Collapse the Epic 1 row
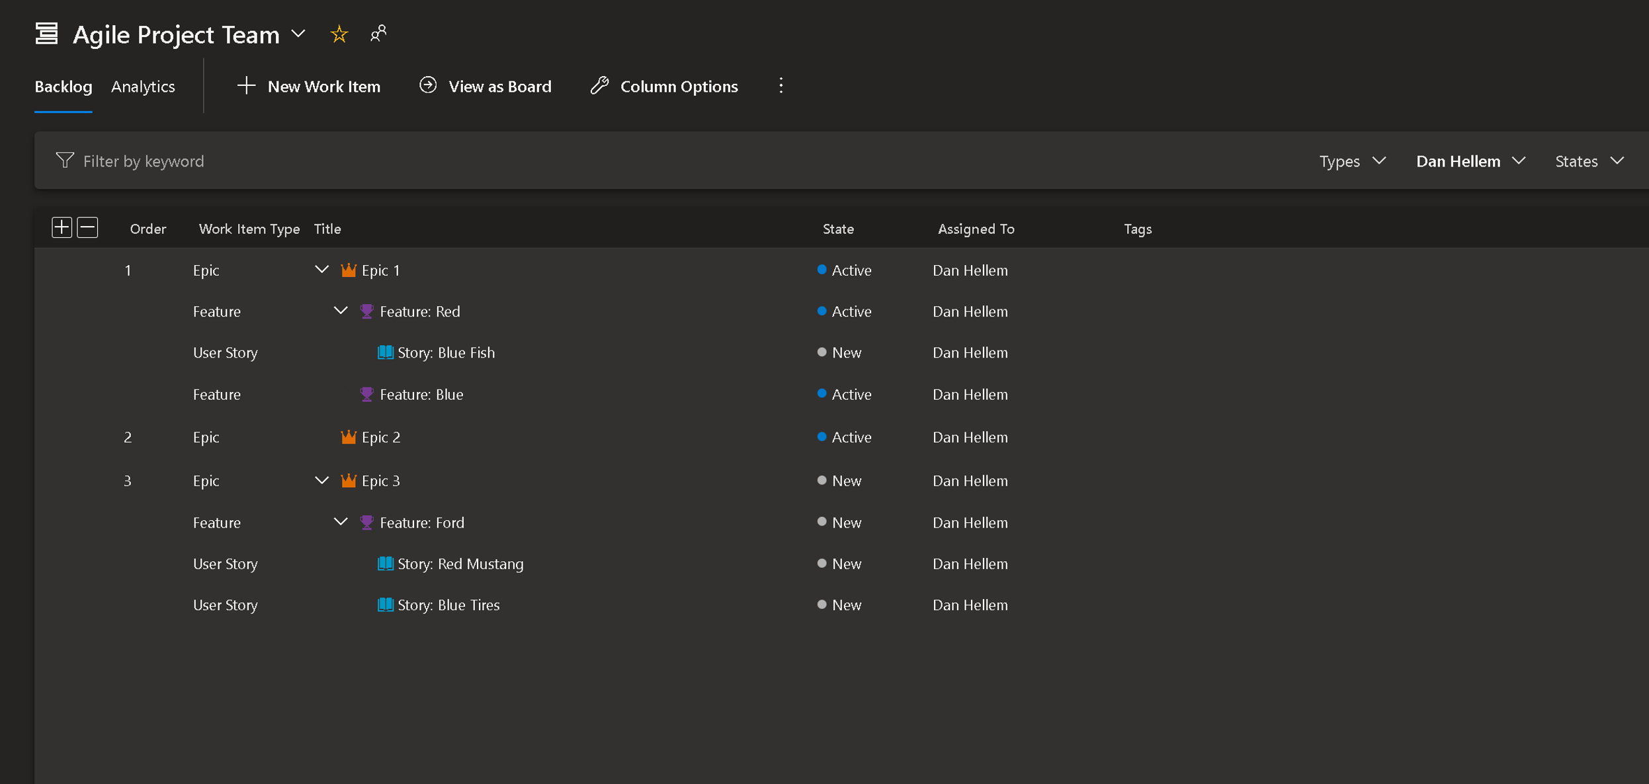 coord(321,270)
